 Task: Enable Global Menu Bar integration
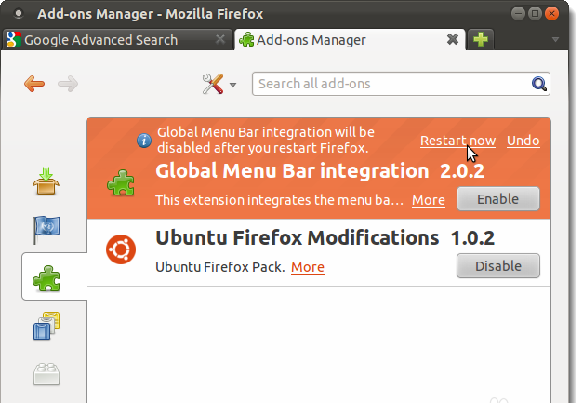point(498,199)
